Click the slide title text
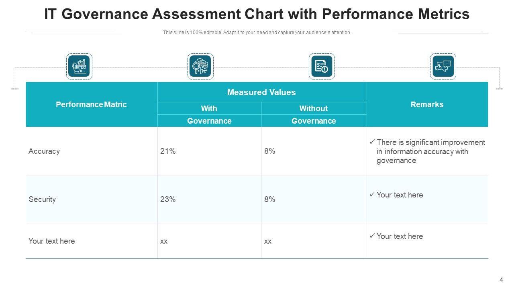Image resolution: width=514 pixels, height=289 pixels. pos(257,14)
